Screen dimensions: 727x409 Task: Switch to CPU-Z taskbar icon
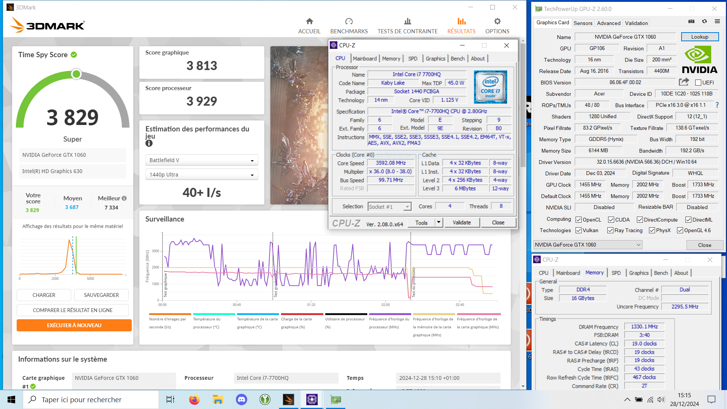312,400
